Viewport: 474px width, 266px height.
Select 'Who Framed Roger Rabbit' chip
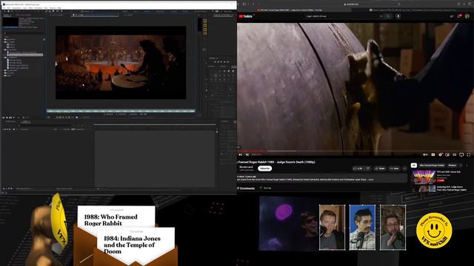[x=432, y=166]
